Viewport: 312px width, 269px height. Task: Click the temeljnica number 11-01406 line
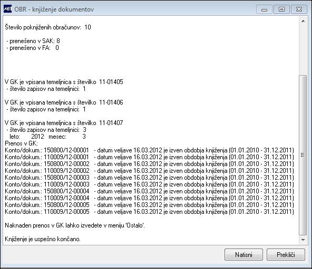tap(64, 102)
